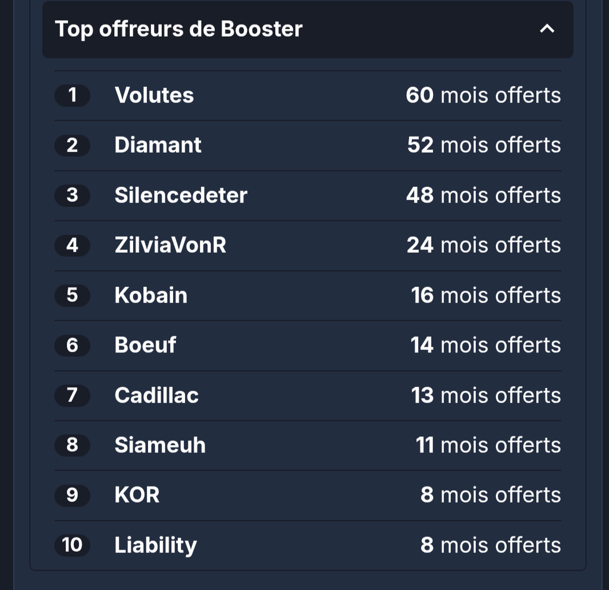Select the Diamant username
Screen dimensions: 609x590
(x=158, y=145)
